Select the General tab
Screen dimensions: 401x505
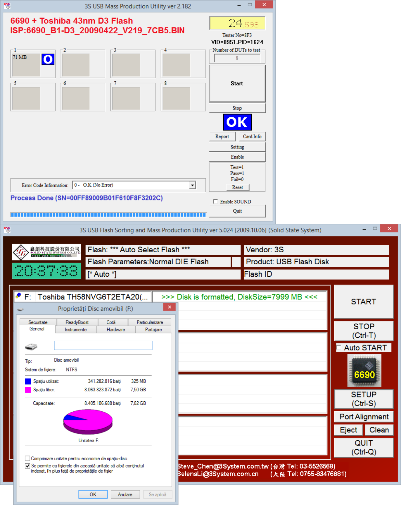(x=37, y=329)
